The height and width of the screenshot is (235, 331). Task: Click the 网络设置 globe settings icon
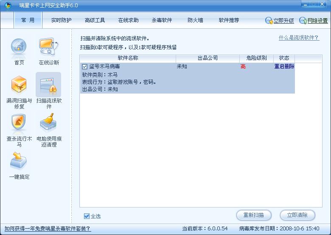pos(303,21)
